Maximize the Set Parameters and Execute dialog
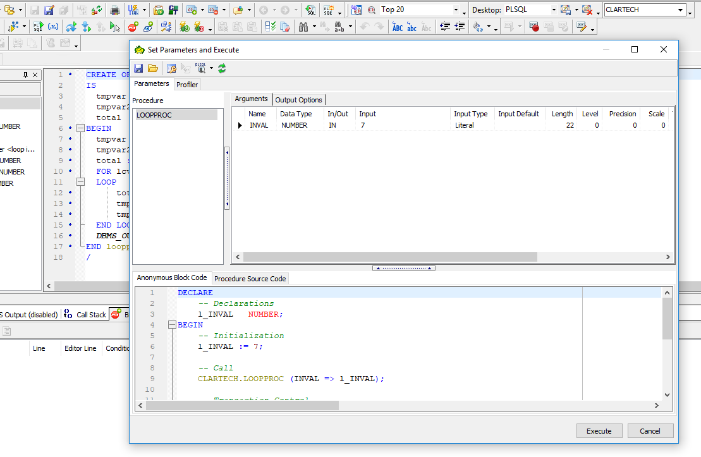 point(635,50)
